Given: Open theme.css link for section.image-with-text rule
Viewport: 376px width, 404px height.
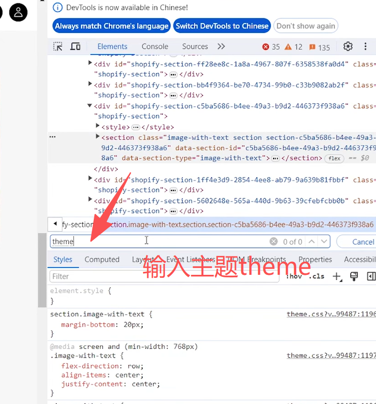Looking at the screenshot, I should tap(331, 314).
